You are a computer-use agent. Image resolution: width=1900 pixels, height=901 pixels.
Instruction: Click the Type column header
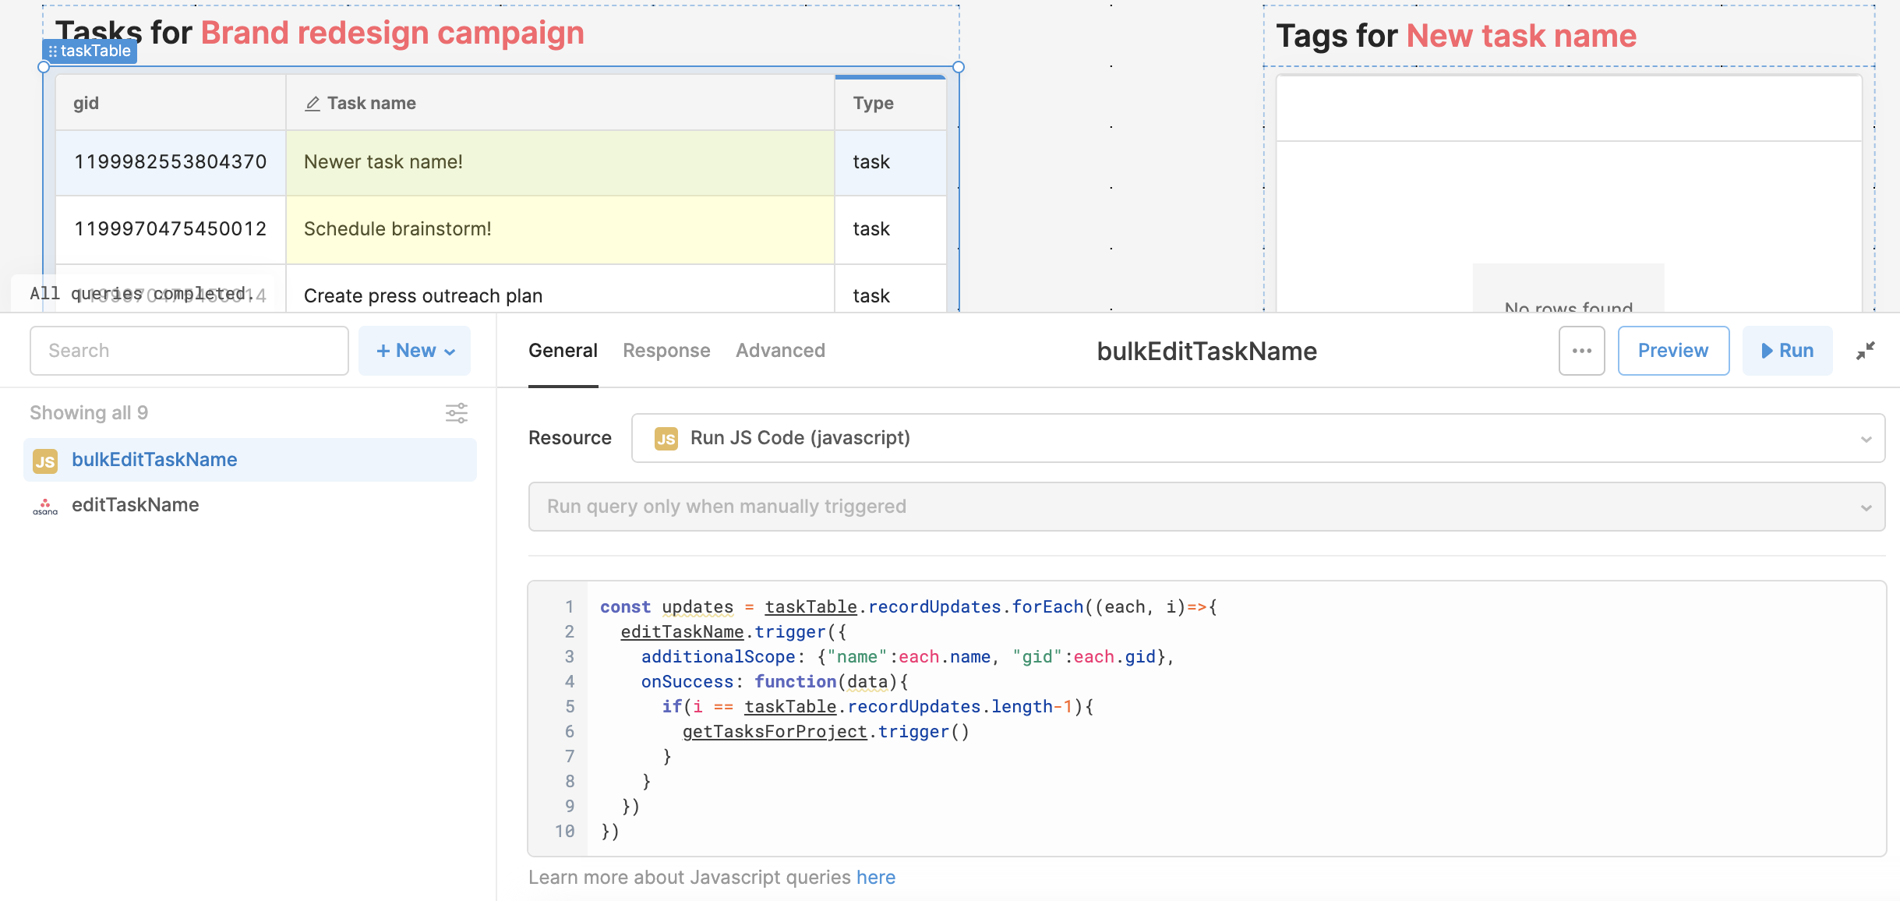(890, 103)
